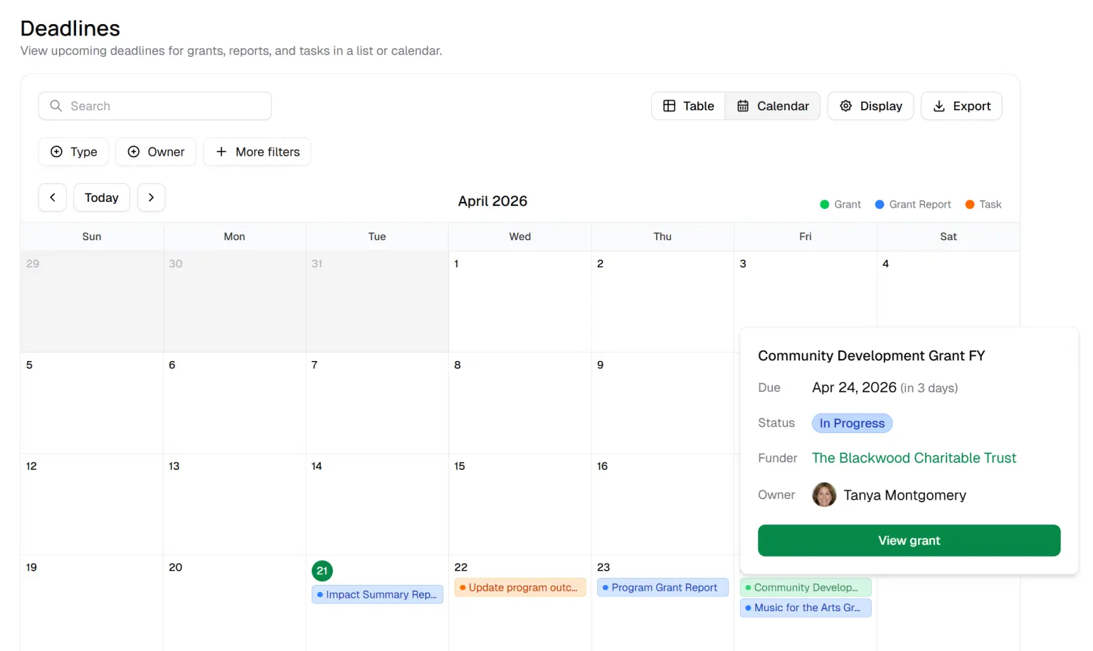Click the orange Task legend dot
This screenshot has height=651, width=1093.
coord(969,205)
